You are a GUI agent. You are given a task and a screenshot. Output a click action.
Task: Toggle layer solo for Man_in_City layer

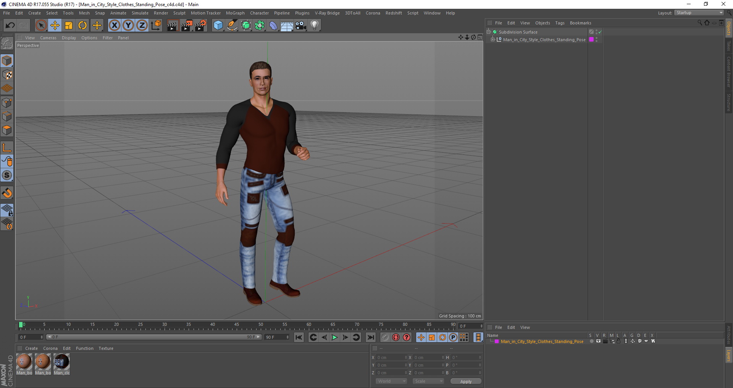click(x=592, y=341)
